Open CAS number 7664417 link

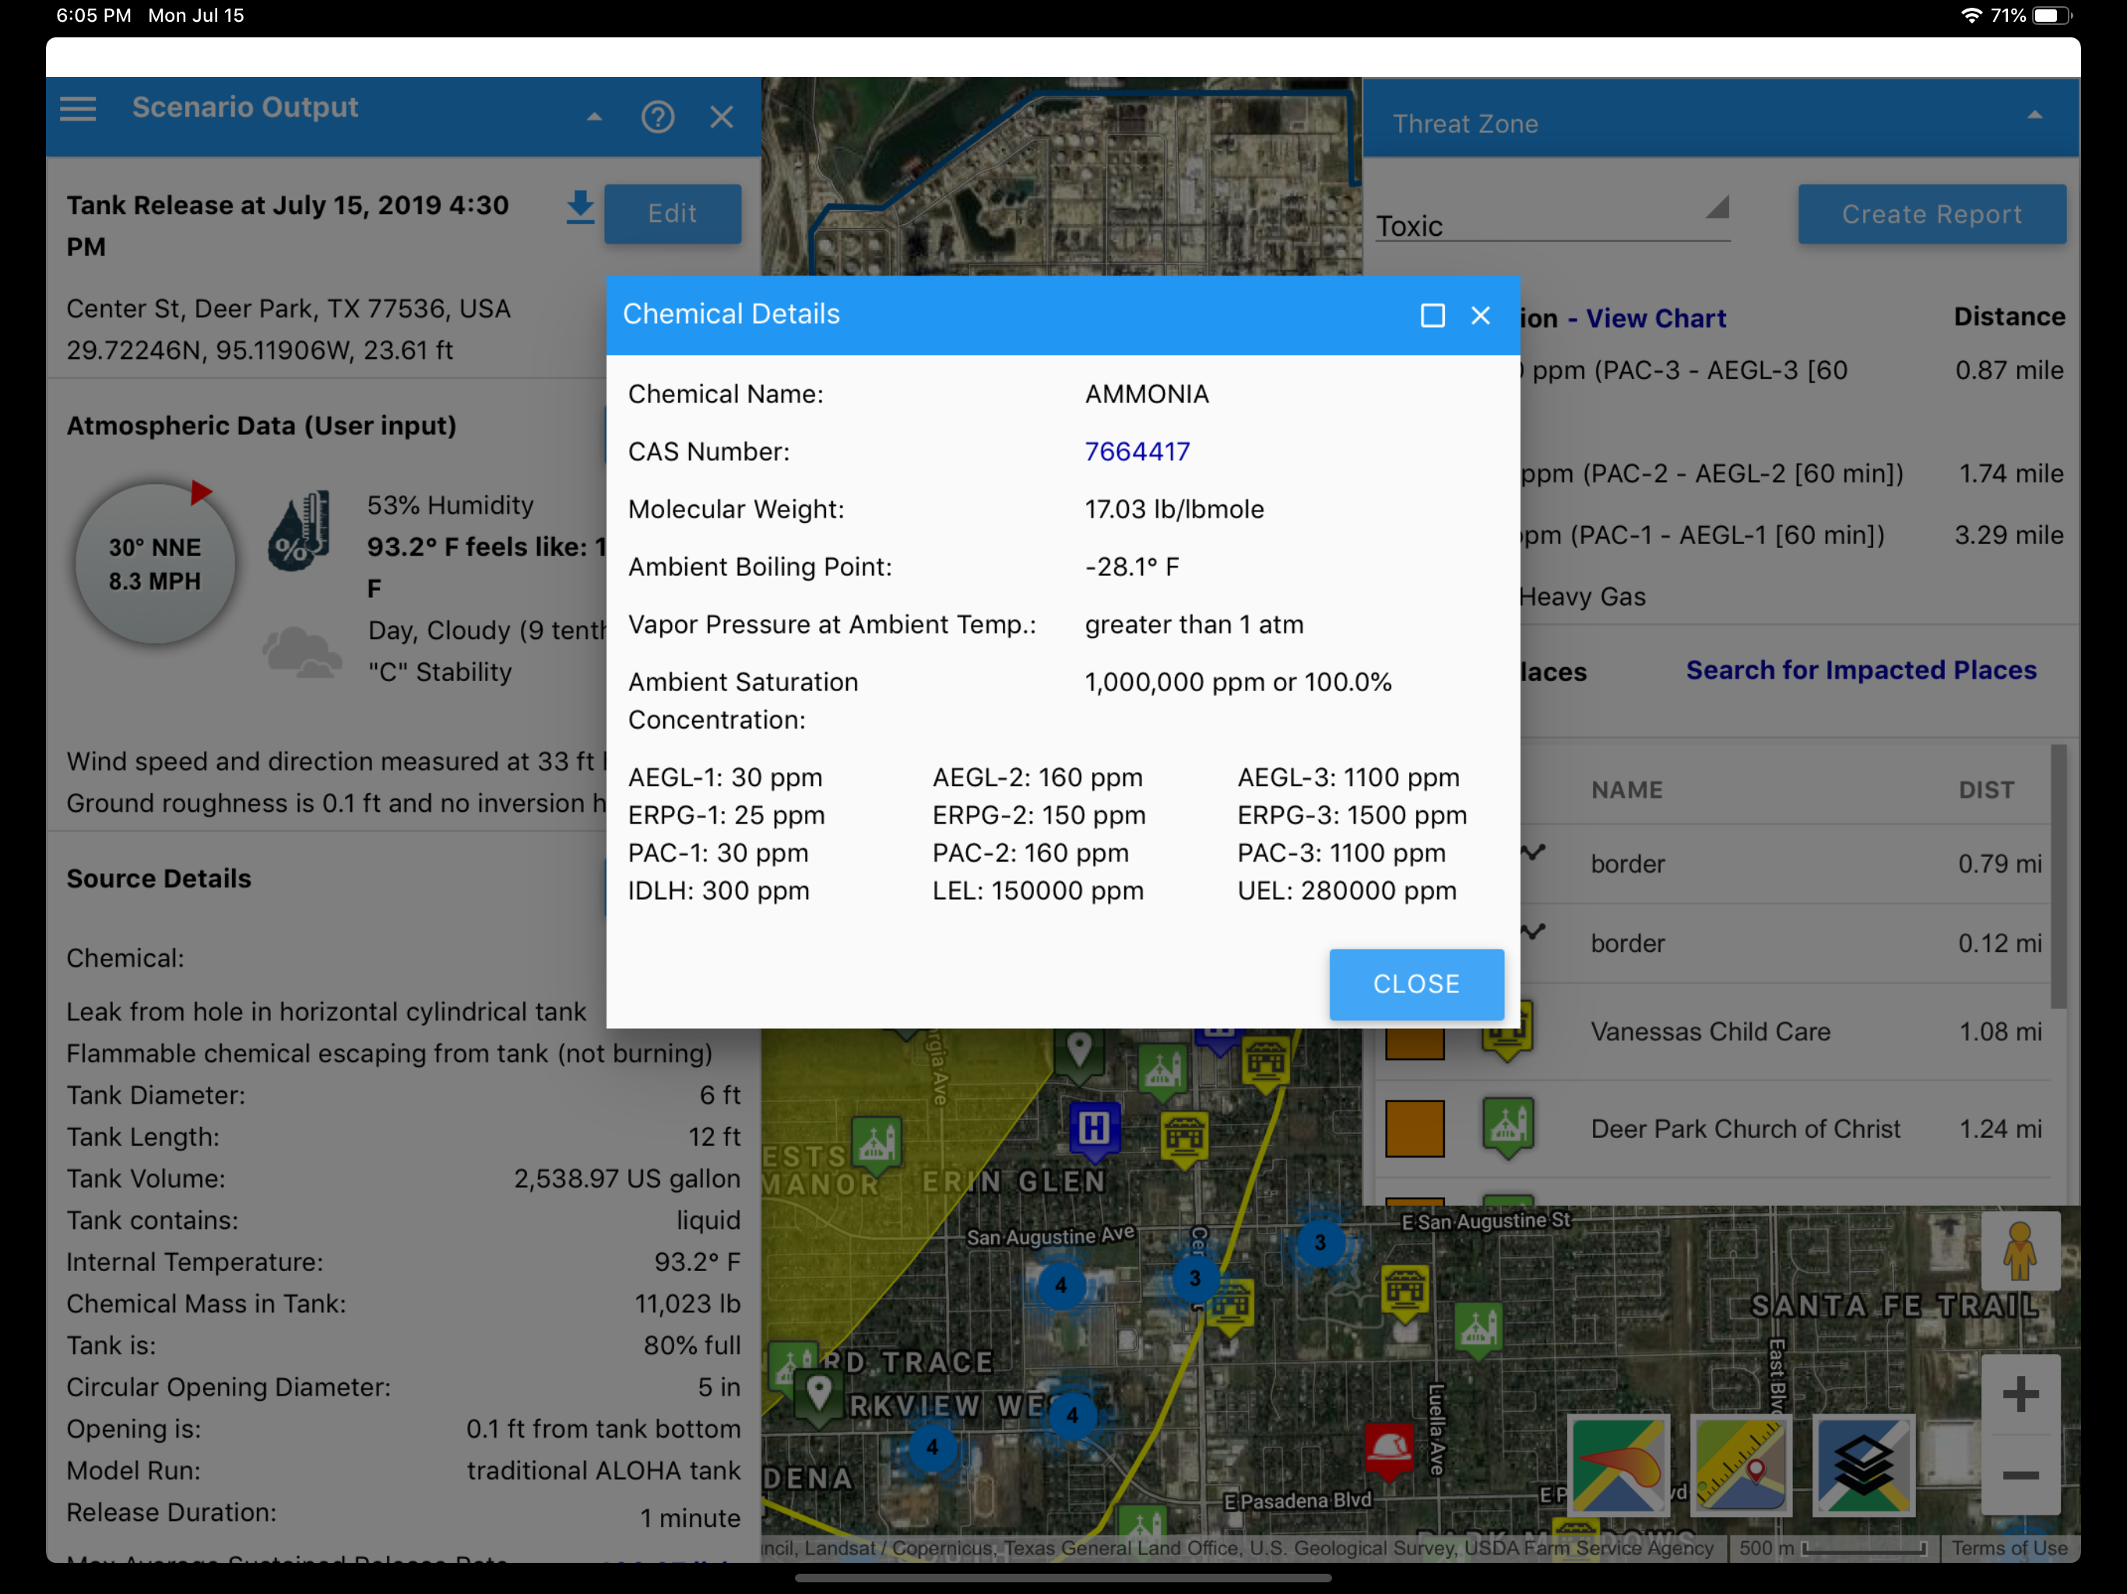point(1137,452)
